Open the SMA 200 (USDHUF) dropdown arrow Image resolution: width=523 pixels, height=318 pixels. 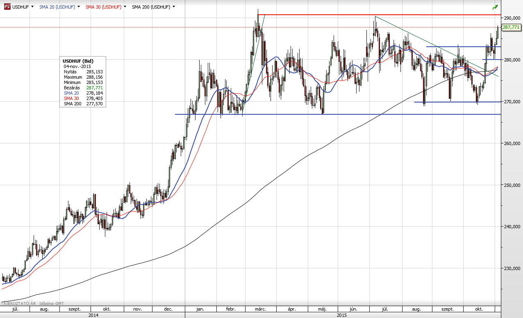pos(174,7)
